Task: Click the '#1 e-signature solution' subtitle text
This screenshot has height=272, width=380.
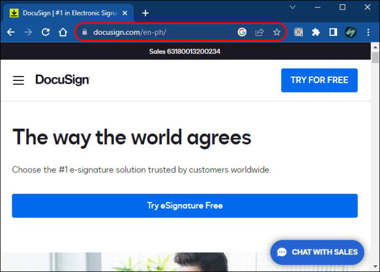Action: click(x=142, y=170)
